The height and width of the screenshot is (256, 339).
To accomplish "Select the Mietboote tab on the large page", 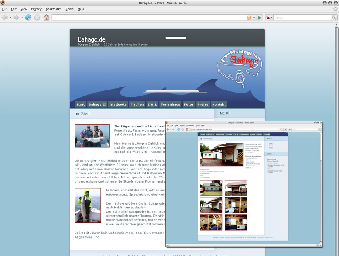I will point(118,104).
